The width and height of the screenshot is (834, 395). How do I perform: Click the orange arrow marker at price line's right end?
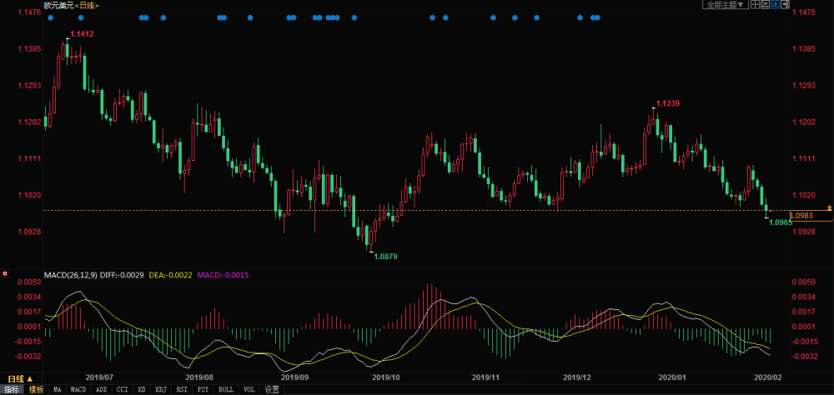click(x=829, y=207)
